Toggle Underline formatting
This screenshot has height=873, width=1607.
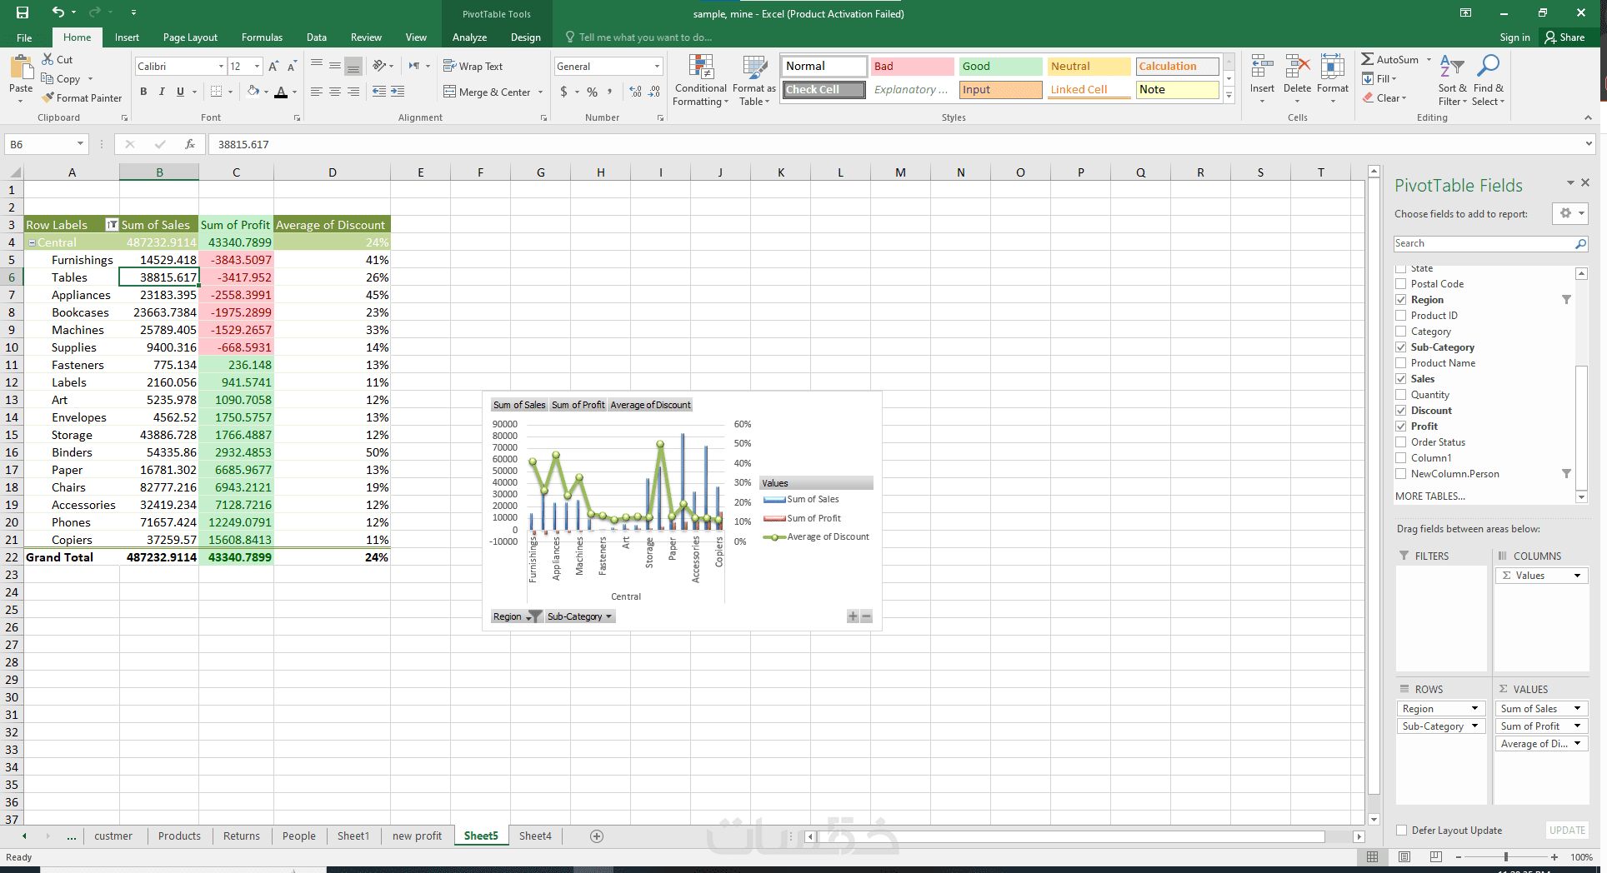pyautogui.click(x=180, y=92)
